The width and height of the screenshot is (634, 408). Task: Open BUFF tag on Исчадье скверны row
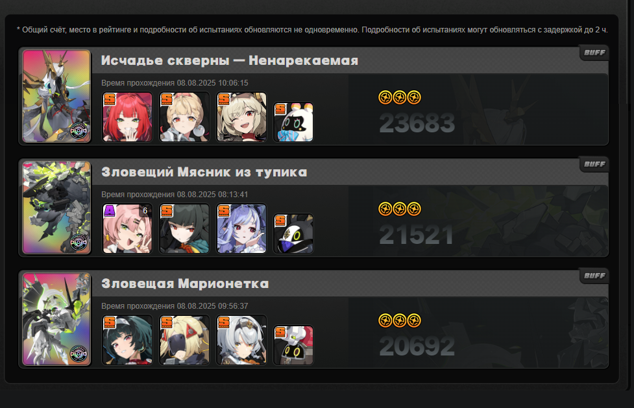[x=594, y=53]
